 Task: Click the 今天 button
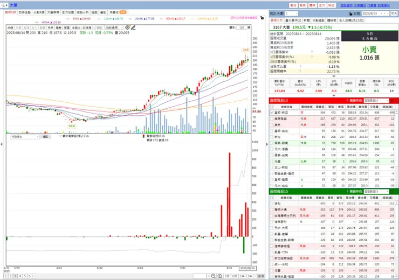394,13
